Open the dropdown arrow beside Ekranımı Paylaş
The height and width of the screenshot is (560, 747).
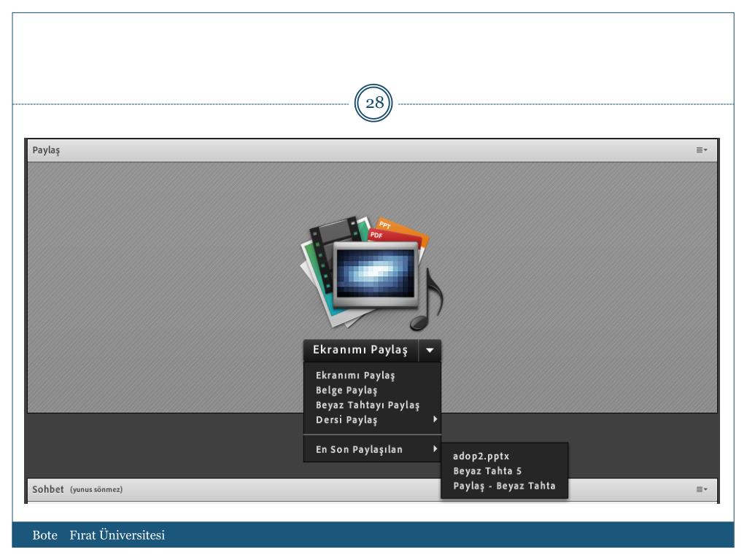click(430, 350)
